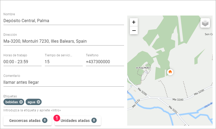Click the Etiquetas input area

82,102
